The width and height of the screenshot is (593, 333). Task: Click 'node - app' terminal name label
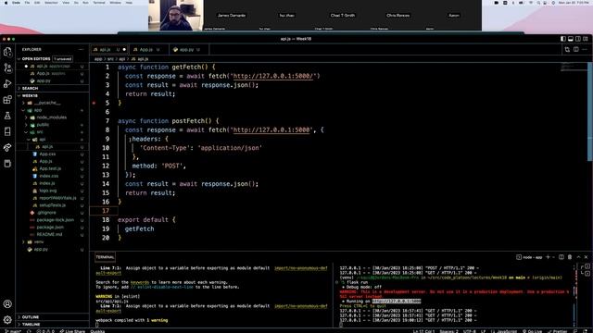532,257
